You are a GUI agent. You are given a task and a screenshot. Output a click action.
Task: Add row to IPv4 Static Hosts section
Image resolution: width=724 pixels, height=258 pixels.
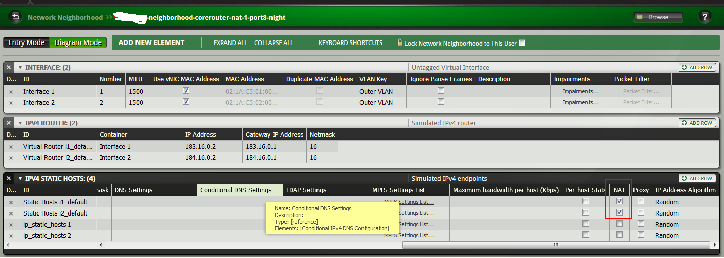point(697,178)
